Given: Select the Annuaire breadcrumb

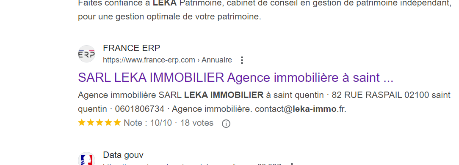Looking at the screenshot, I should pyautogui.click(x=217, y=60).
